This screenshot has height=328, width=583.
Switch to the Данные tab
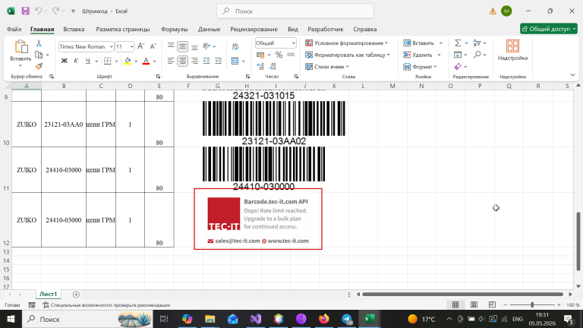[209, 29]
